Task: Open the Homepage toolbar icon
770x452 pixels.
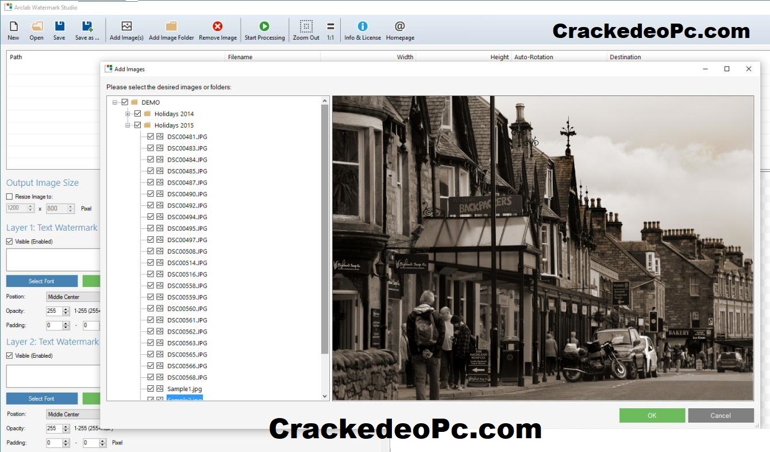Action: pyautogui.click(x=400, y=26)
